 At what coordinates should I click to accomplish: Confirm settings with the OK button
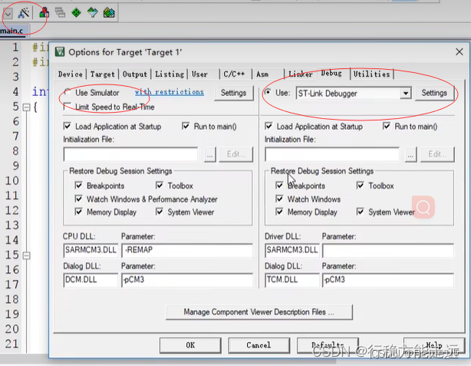click(190, 345)
